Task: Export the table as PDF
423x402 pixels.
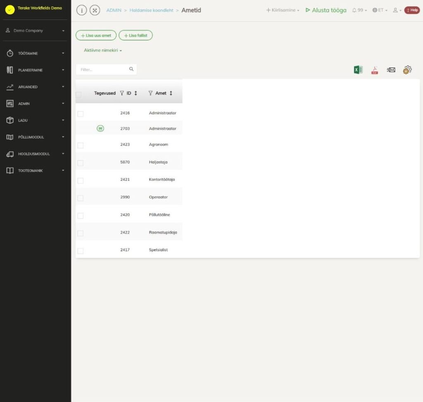Action: tap(374, 70)
